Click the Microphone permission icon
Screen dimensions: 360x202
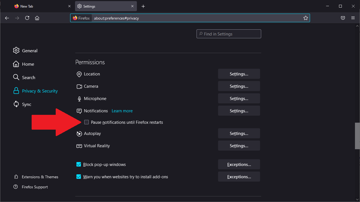coord(79,99)
